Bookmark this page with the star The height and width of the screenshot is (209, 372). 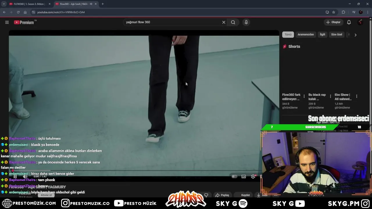[334, 12]
